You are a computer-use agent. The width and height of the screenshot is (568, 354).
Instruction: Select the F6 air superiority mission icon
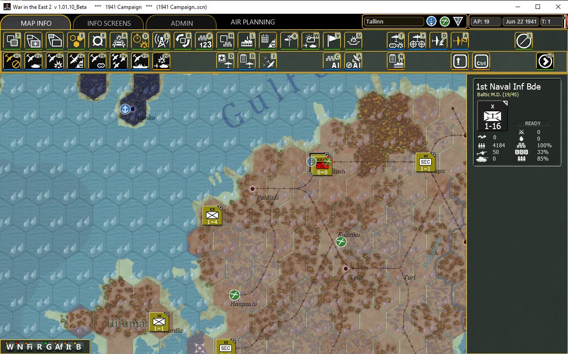tap(119, 61)
